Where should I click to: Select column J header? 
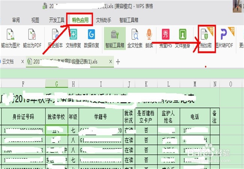[129, 84]
